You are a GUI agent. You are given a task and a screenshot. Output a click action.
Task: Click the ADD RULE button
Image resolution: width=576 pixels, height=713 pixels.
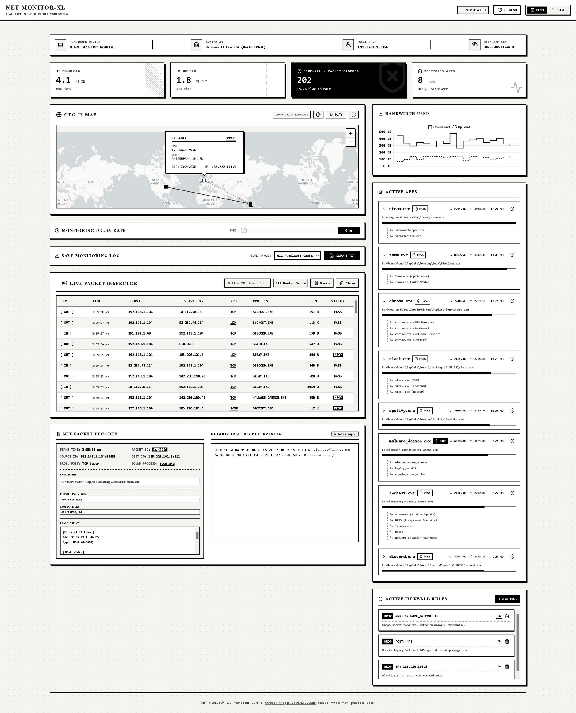[507, 599]
